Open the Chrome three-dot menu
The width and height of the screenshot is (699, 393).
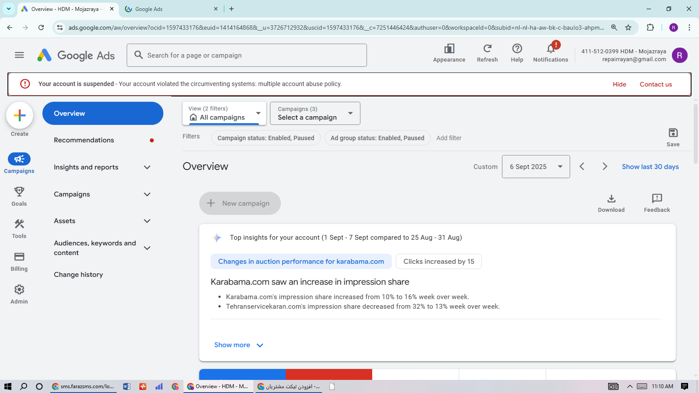click(689, 28)
